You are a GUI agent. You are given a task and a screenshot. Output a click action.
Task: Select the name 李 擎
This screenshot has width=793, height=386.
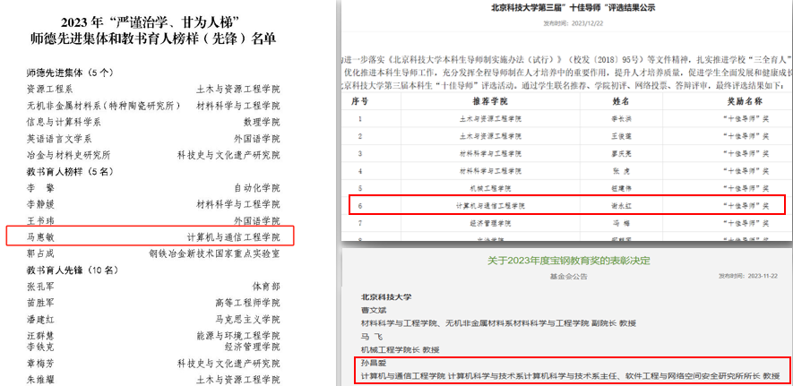[x=40, y=188]
